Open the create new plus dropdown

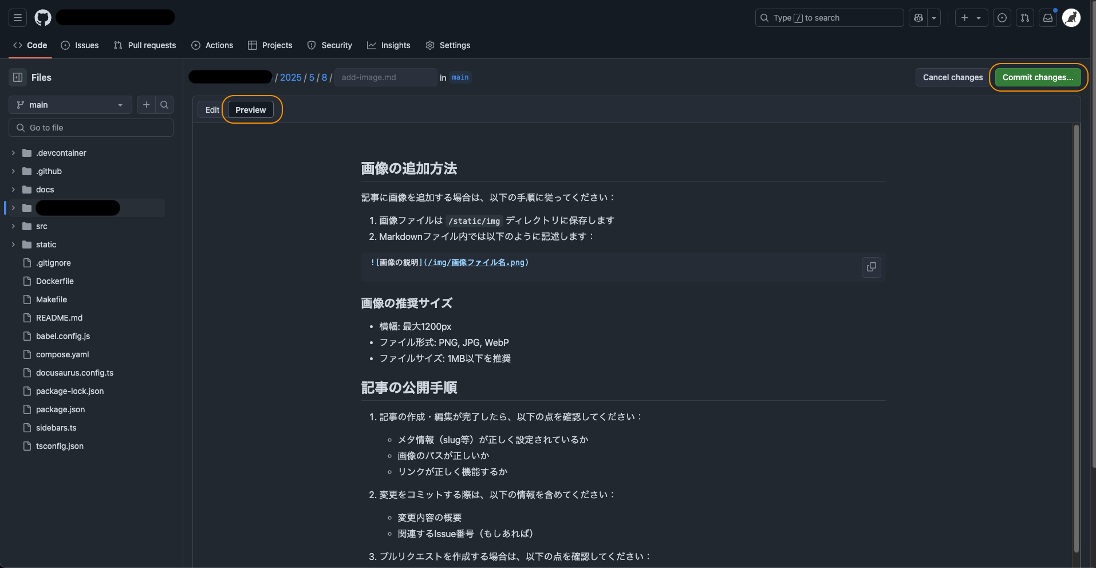click(x=971, y=18)
